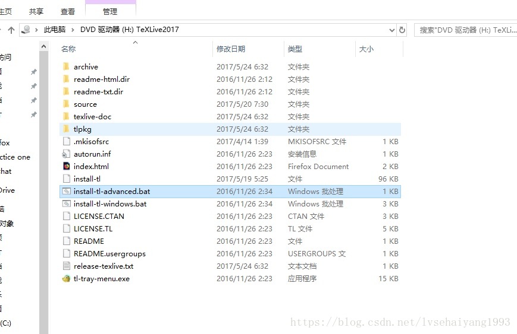Sort files by 类型 column
This screenshot has height=334, width=517.
[294, 49]
